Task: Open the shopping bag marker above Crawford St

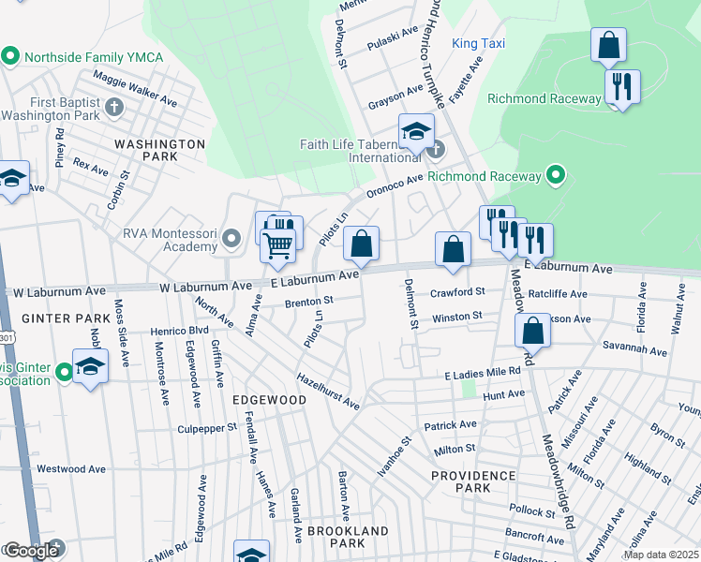Action: [453, 249]
